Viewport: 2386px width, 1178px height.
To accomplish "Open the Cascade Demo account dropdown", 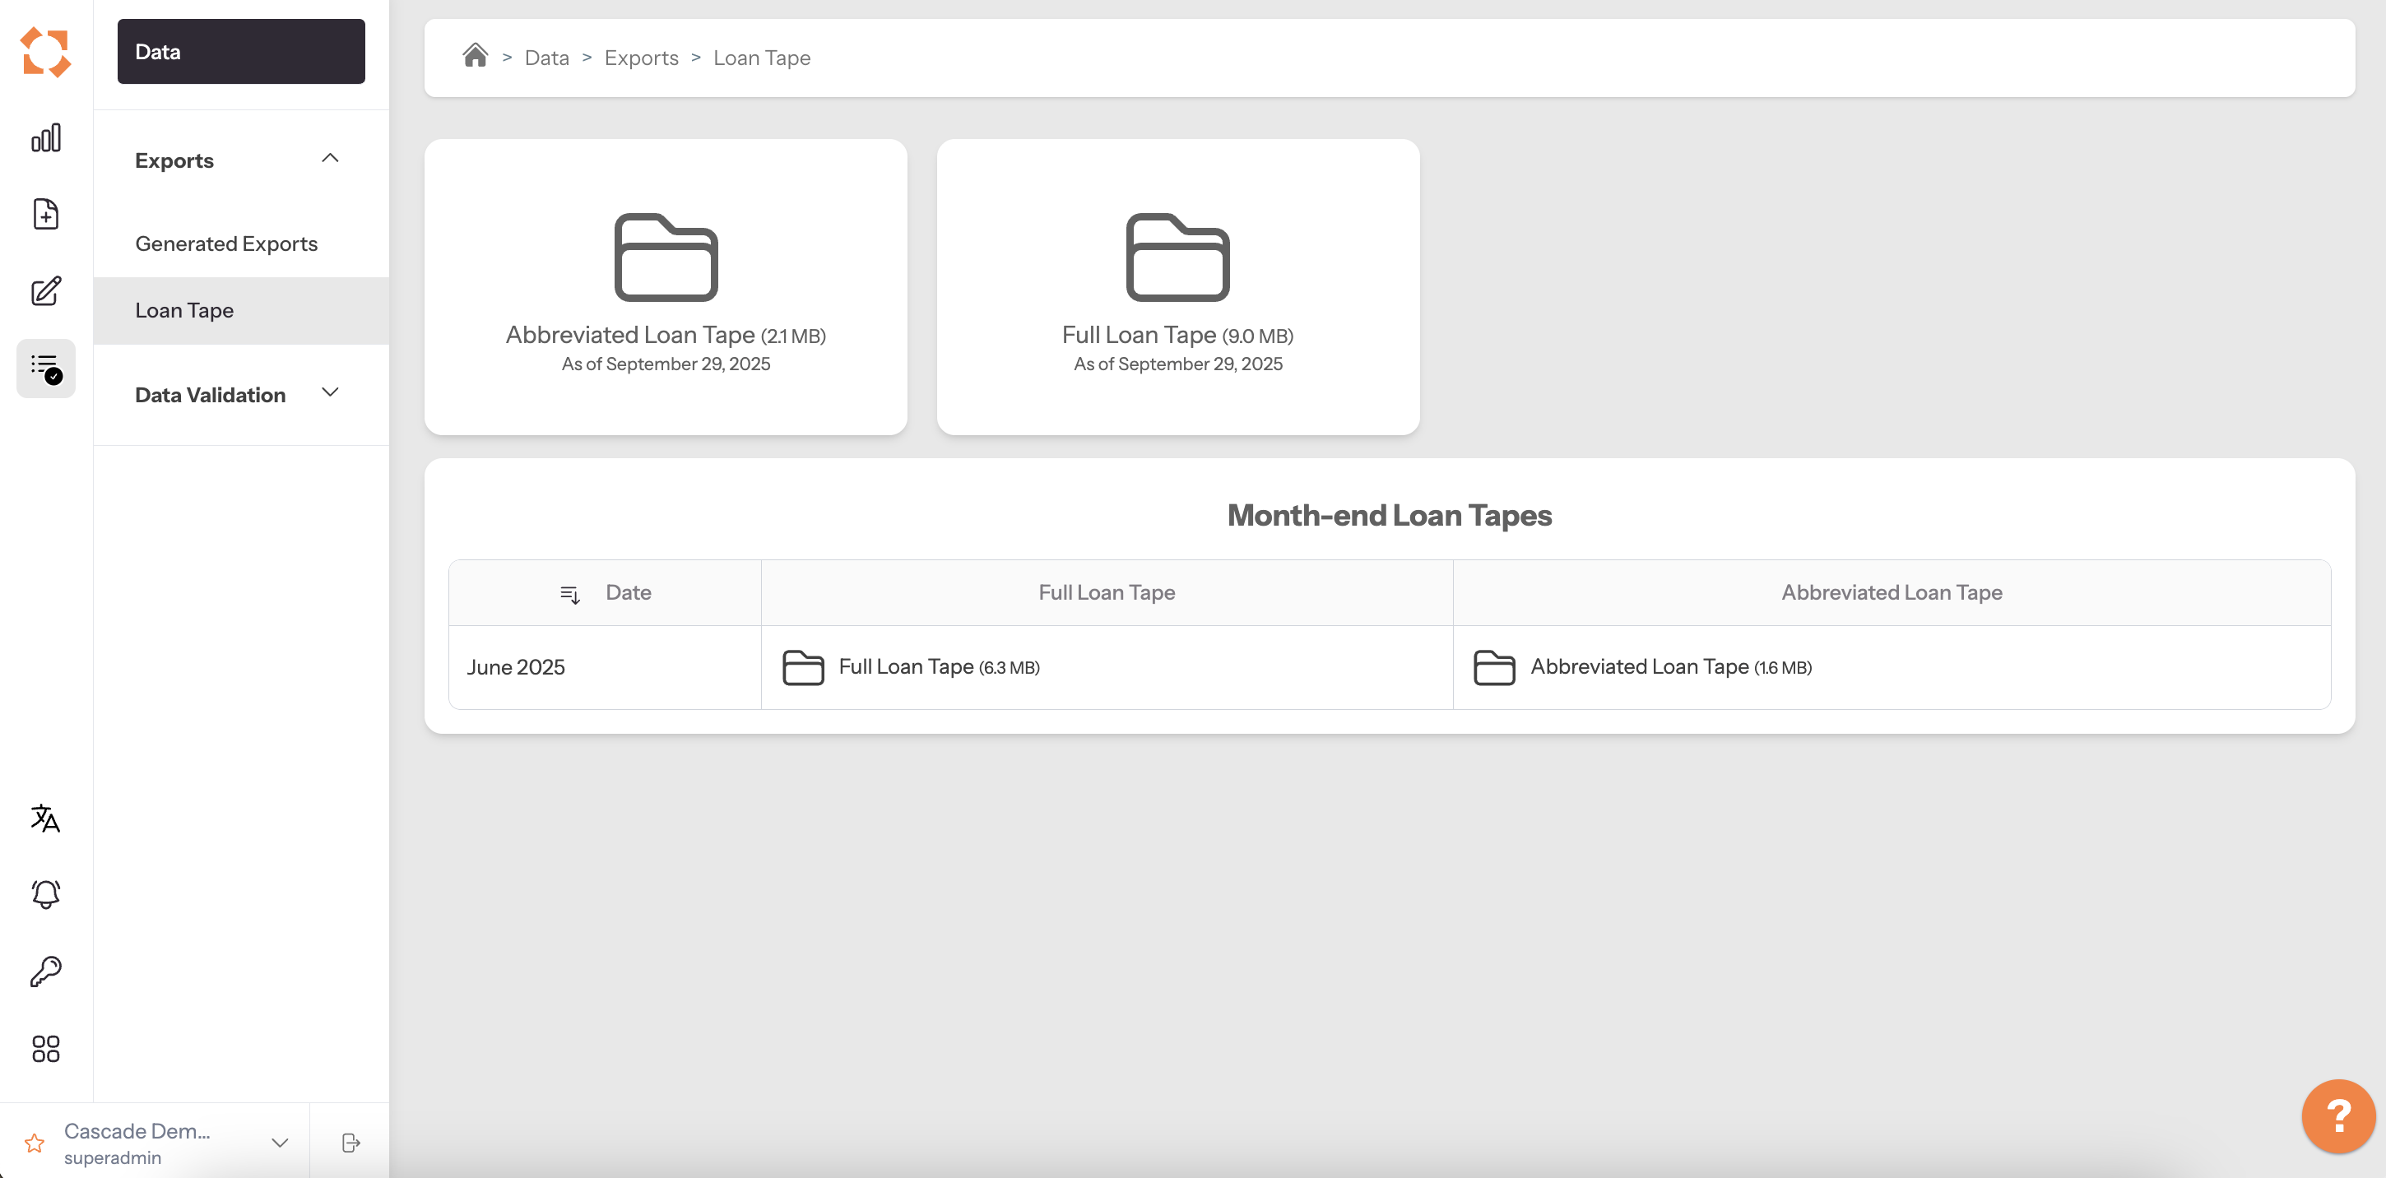I will click(279, 1143).
